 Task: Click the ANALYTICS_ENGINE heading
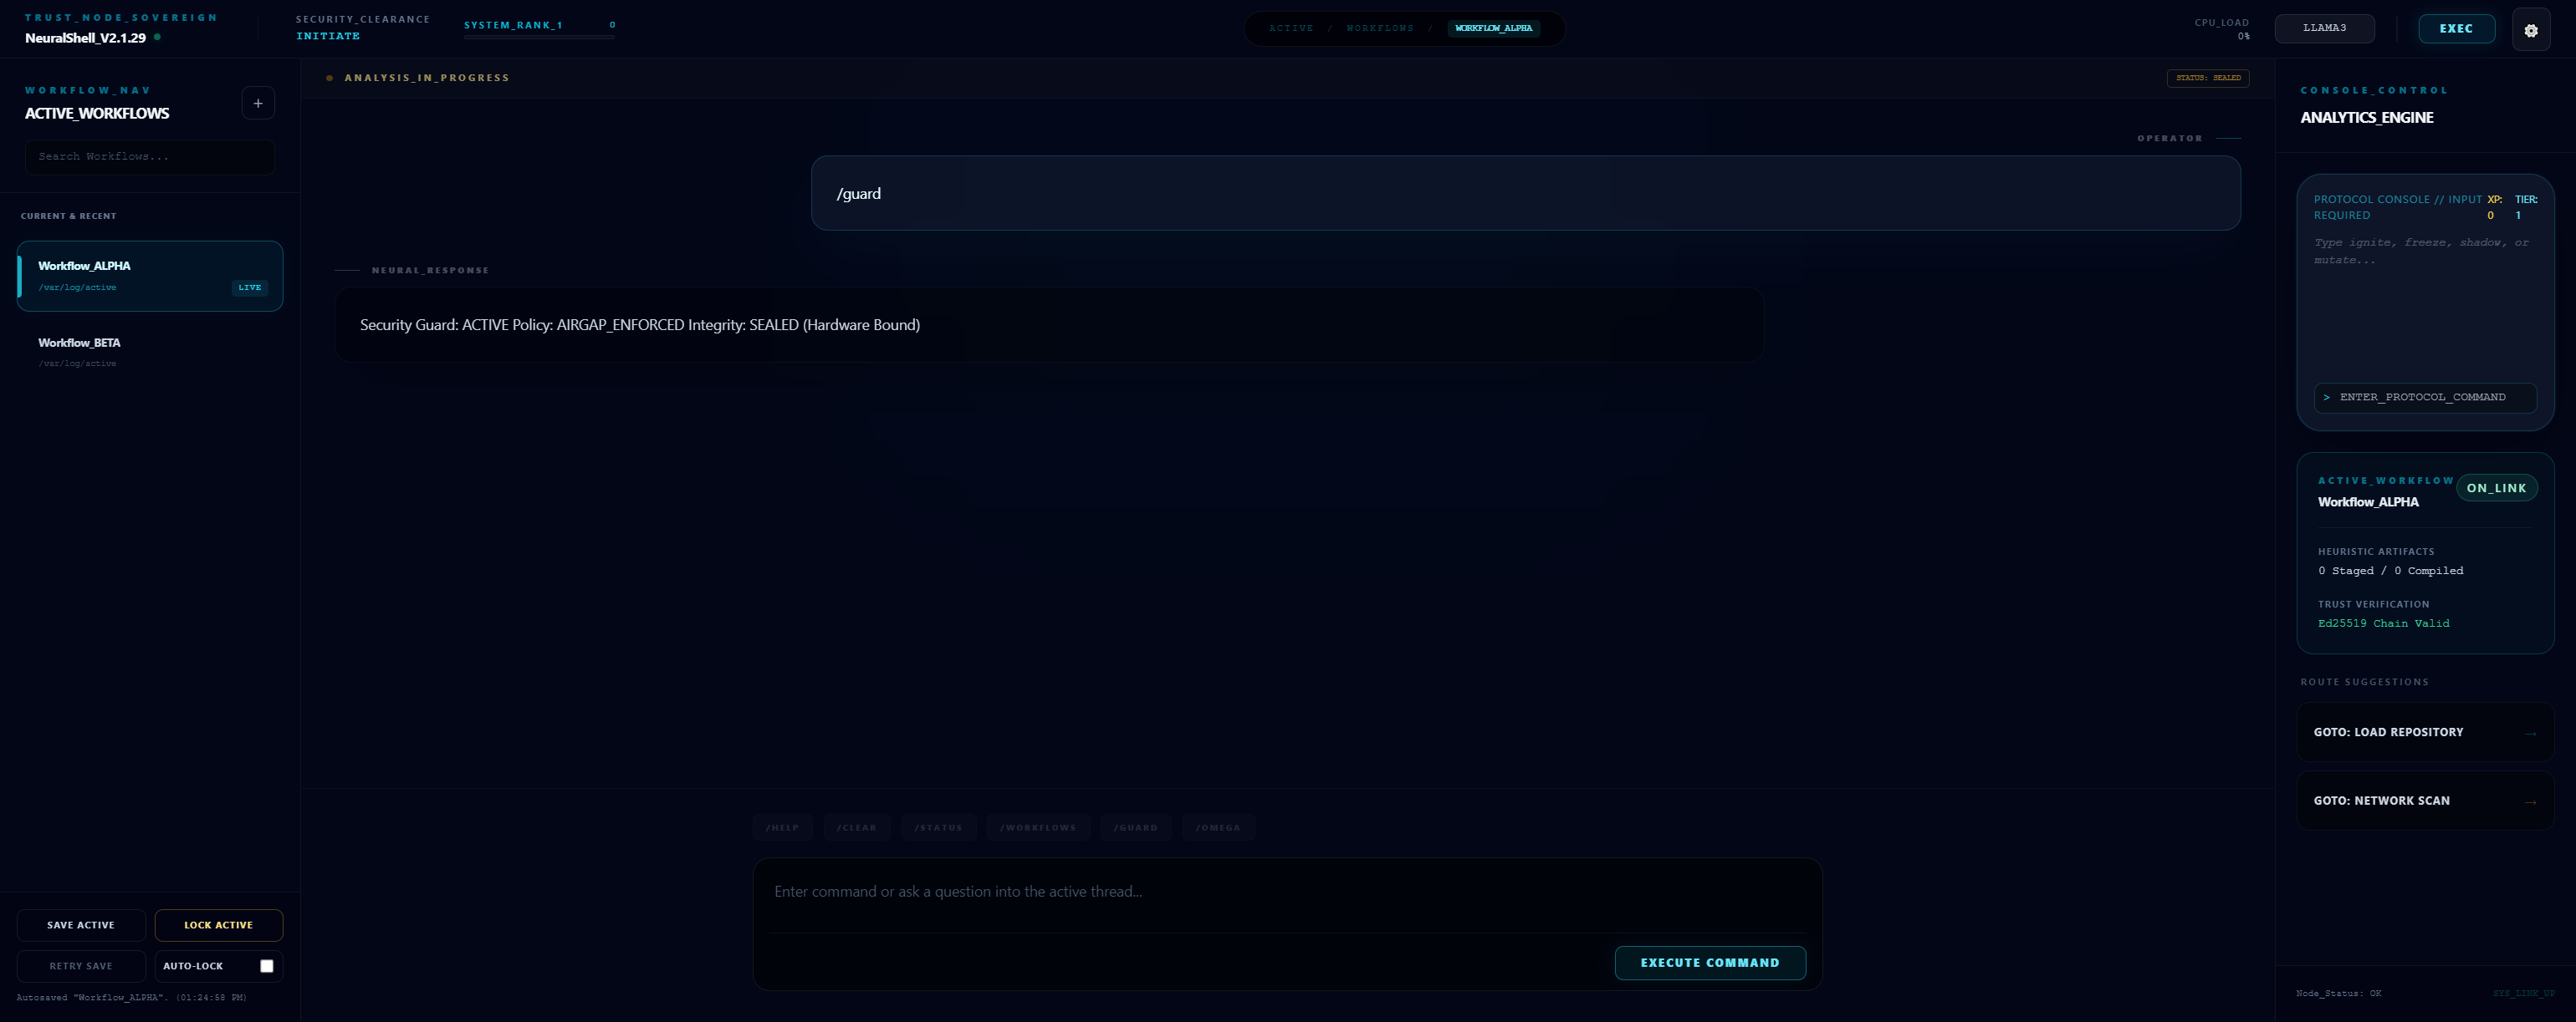[x=2367, y=118]
